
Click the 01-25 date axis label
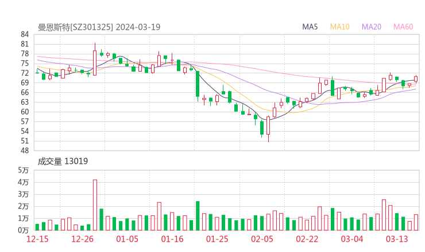217,239
